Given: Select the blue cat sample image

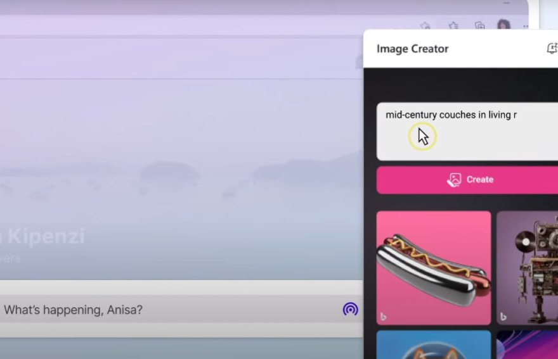Looking at the screenshot, I should click(x=434, y=344).
